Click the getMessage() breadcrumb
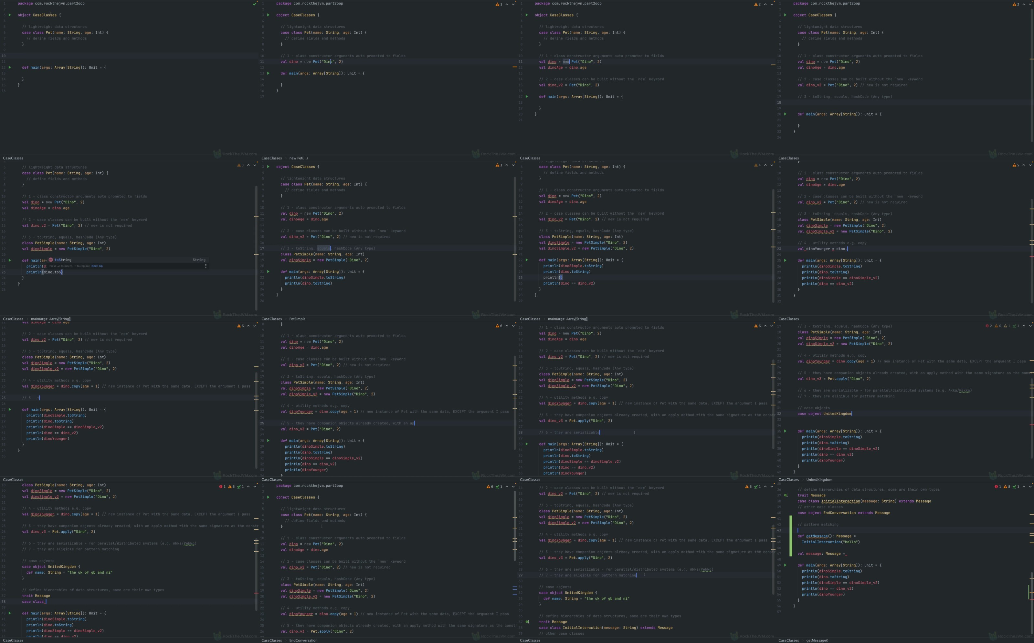1034x643 pixels. (817, 640)
